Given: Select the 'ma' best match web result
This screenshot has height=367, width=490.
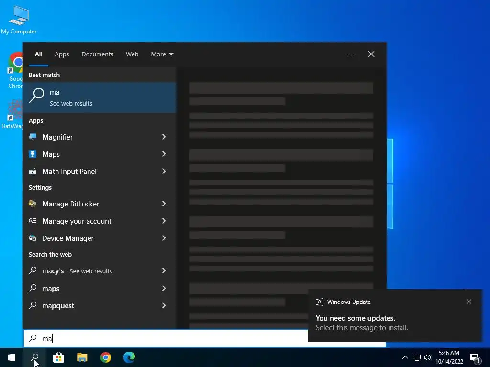Looking at the screenshot, I should (x=100, y=97).
